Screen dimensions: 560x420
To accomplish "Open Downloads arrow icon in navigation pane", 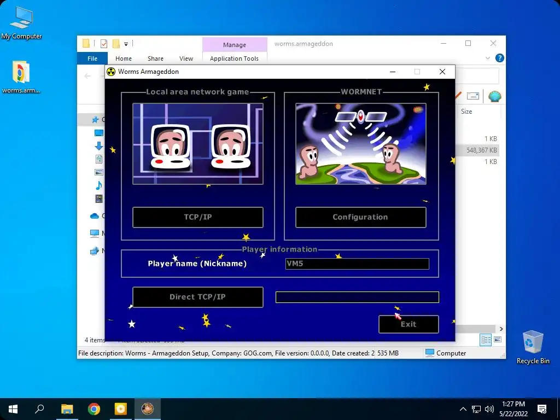I will point(99,146).
